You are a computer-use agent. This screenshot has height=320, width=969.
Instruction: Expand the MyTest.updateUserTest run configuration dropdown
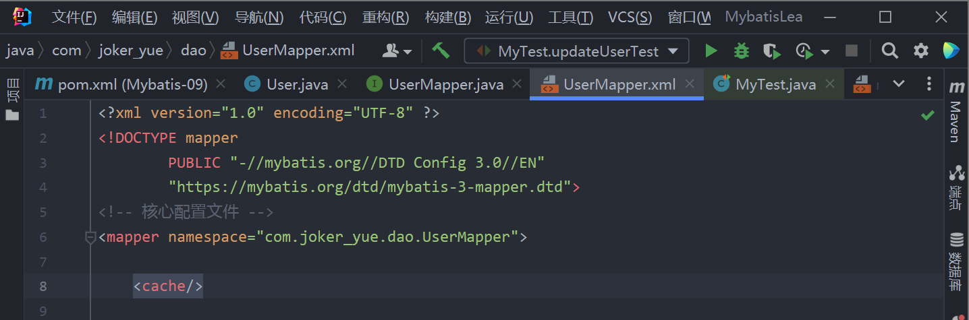[672, 51]
